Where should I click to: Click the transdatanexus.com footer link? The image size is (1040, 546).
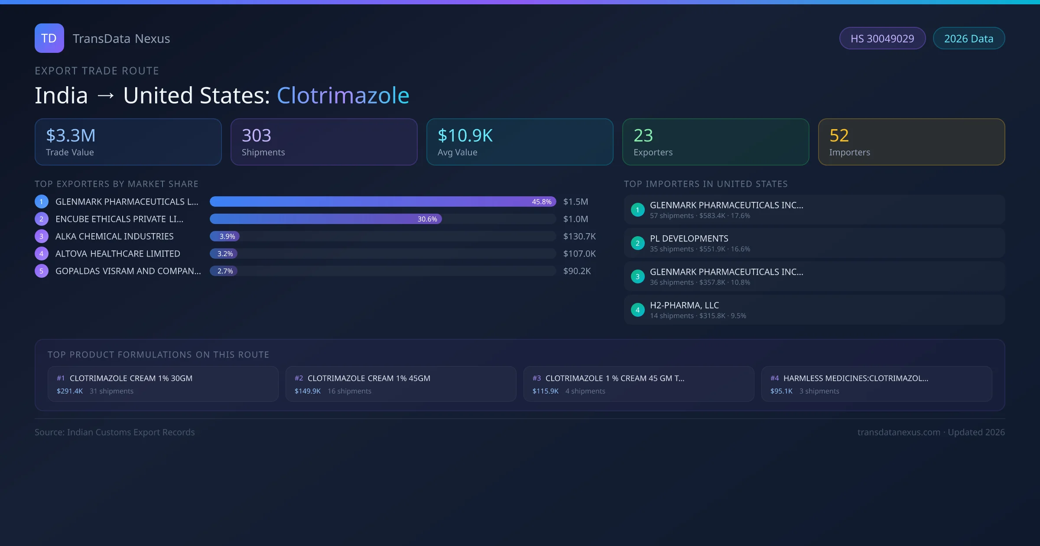[898, 432]
